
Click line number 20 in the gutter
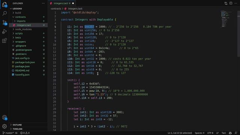click(55, 80)
